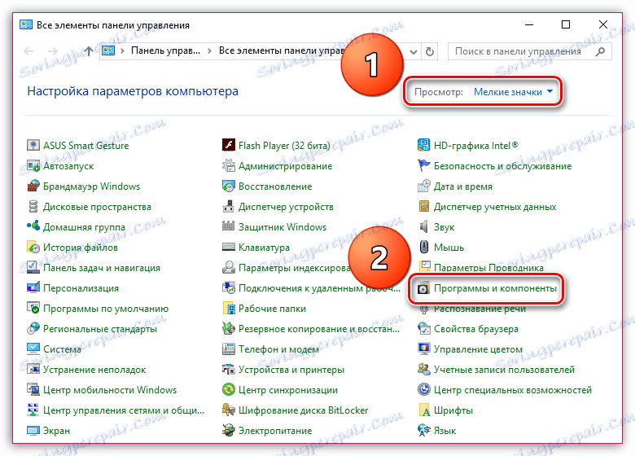The image size is (635, 456).
Task: Open Экран display settings link
Action: pos(56,431)
